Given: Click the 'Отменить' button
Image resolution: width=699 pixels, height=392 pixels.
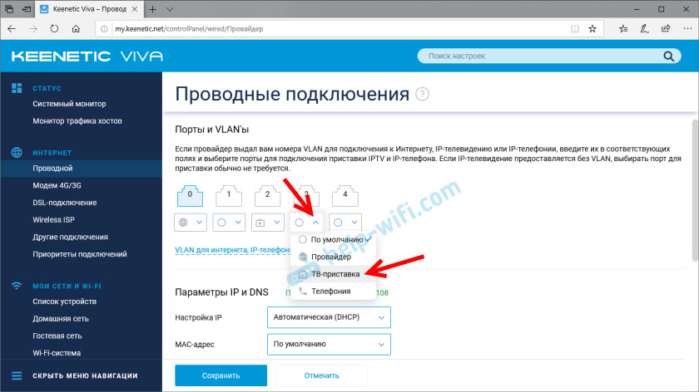Looking at the screenshot, I should coord(321,375).
